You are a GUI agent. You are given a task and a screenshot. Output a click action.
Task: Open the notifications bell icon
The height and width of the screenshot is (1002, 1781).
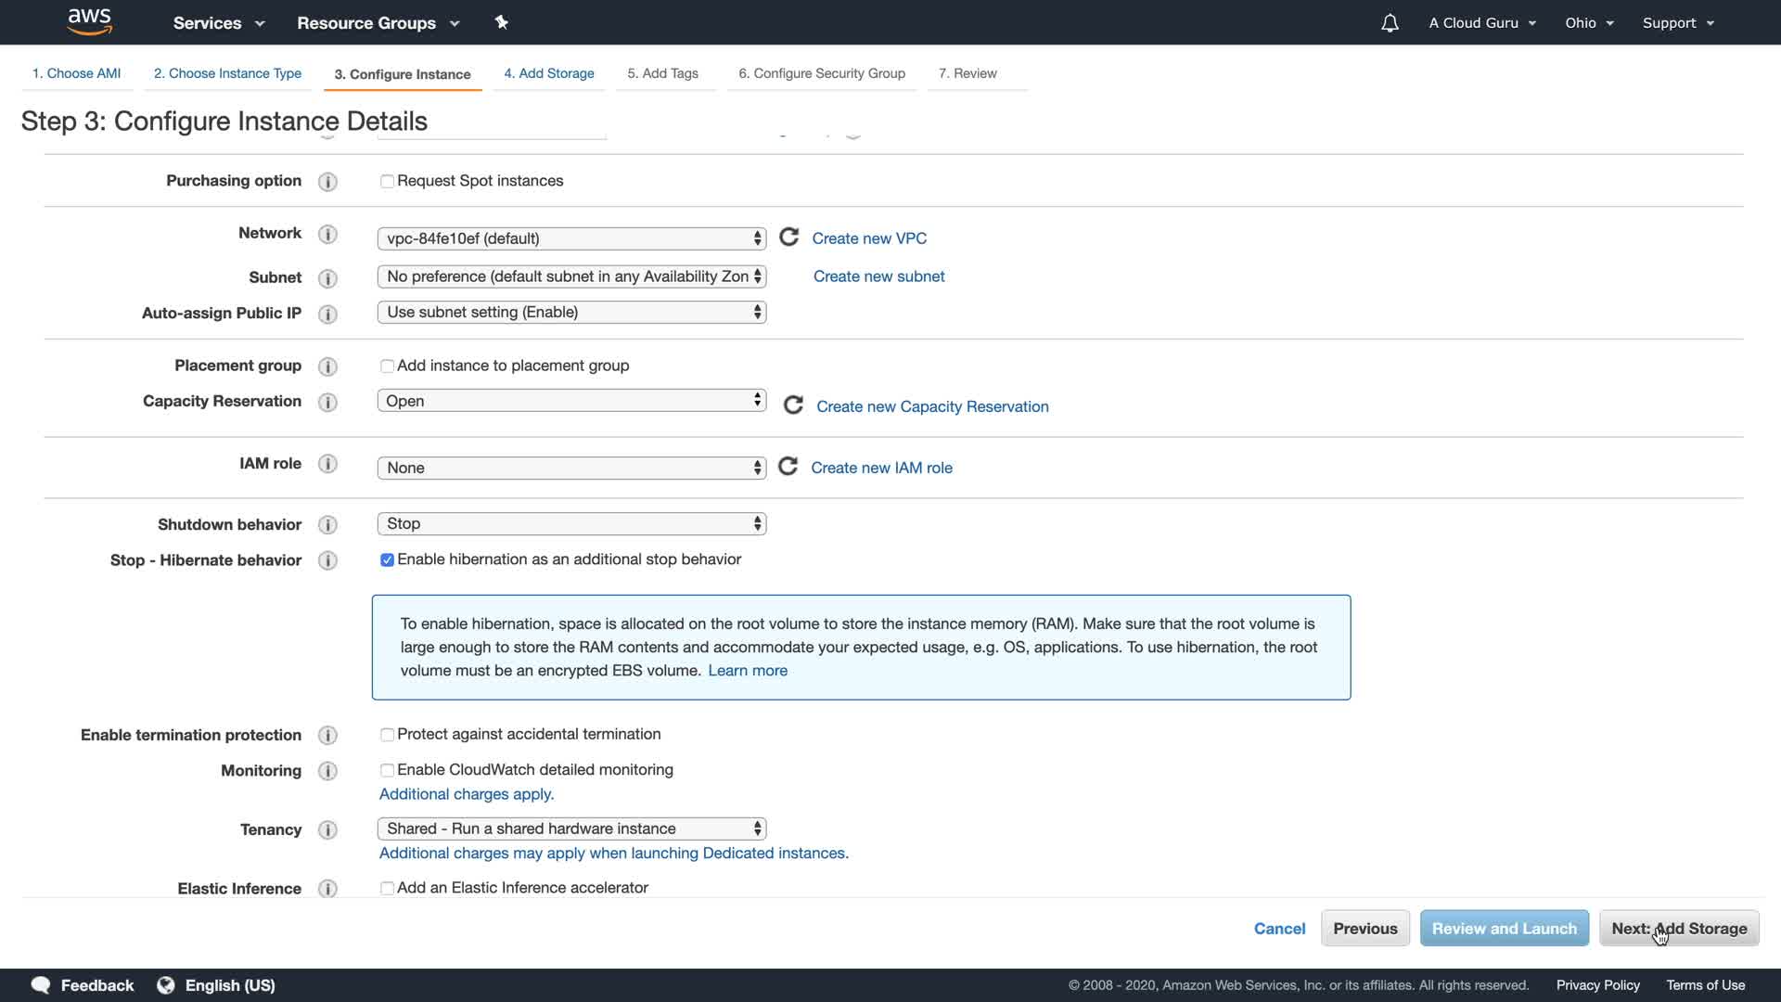point(1389,23)
